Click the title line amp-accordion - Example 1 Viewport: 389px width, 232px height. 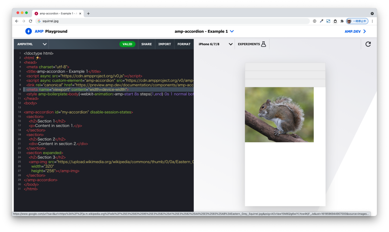click(64, 71)
